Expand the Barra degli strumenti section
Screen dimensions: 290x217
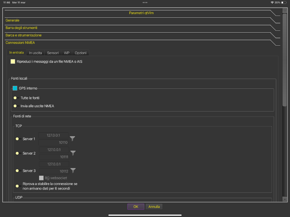click(21, 28)
